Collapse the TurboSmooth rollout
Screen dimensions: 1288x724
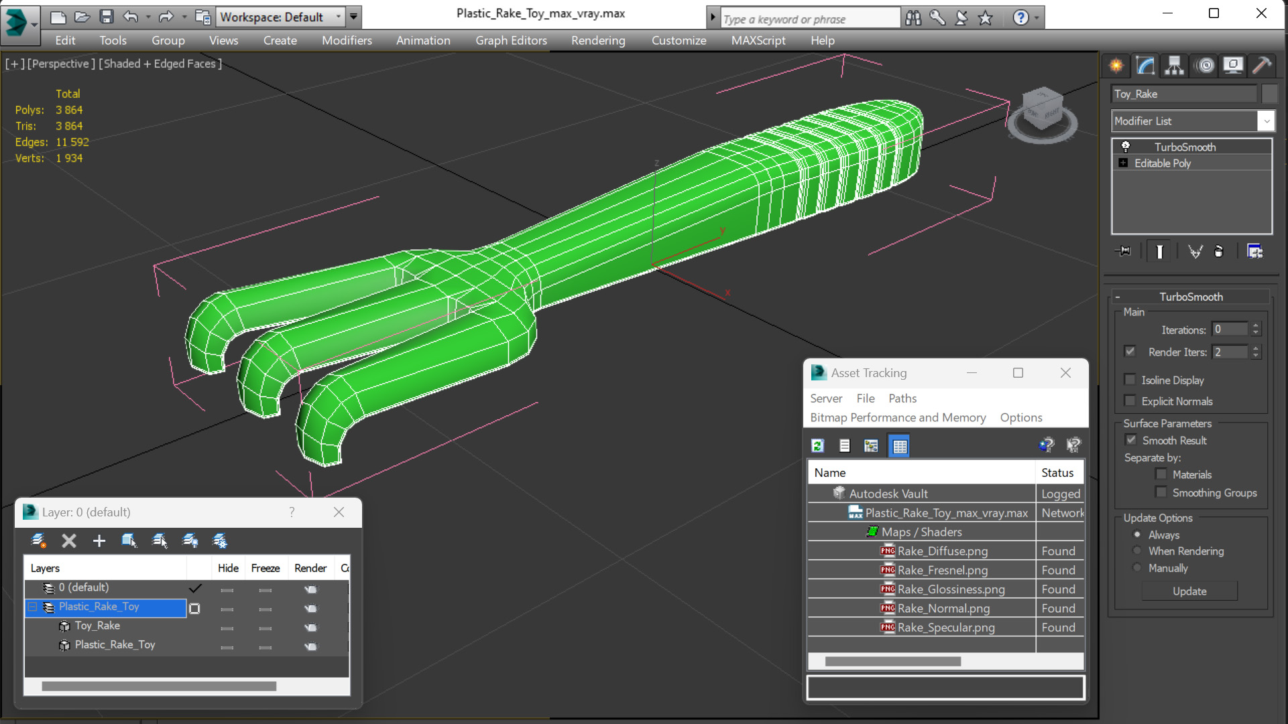pyautogui.click(x=1118, y=297)
